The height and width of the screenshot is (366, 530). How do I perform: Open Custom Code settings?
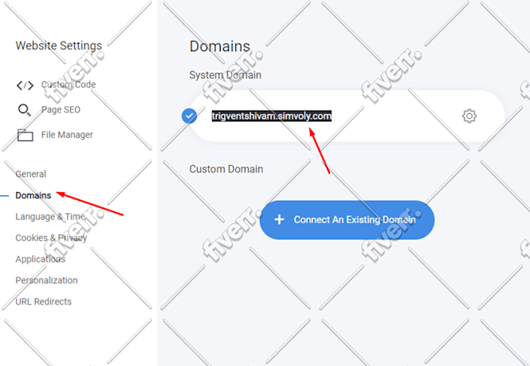pos(69,85)
